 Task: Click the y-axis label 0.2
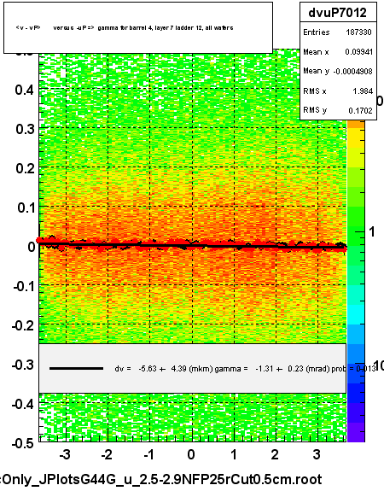tap(25, 168)
